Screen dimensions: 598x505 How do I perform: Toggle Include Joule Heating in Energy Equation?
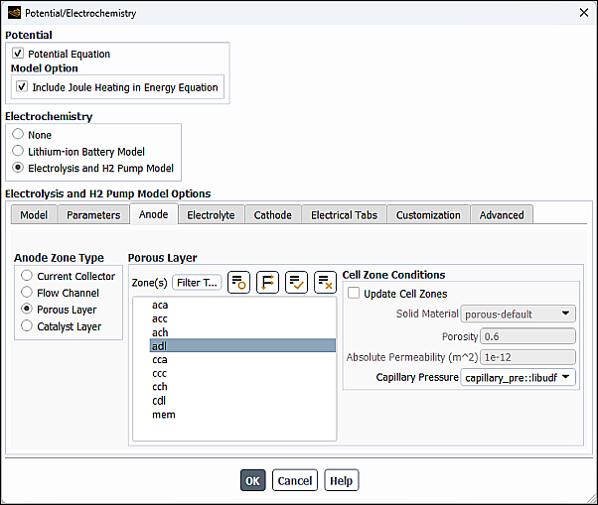coord(22,86)
